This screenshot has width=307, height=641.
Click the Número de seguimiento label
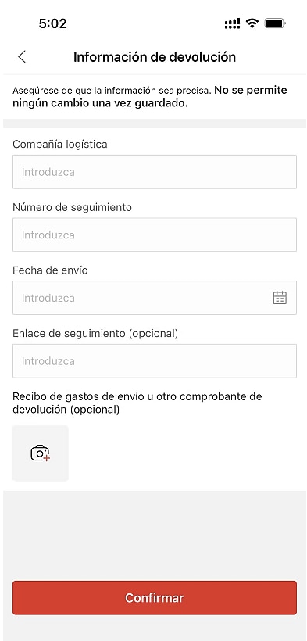[x=73, y=207]
